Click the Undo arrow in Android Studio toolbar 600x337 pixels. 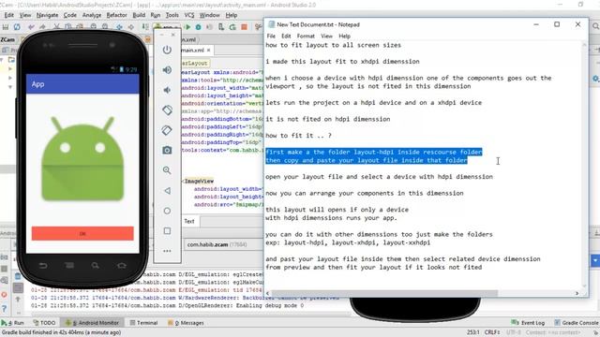31,27
